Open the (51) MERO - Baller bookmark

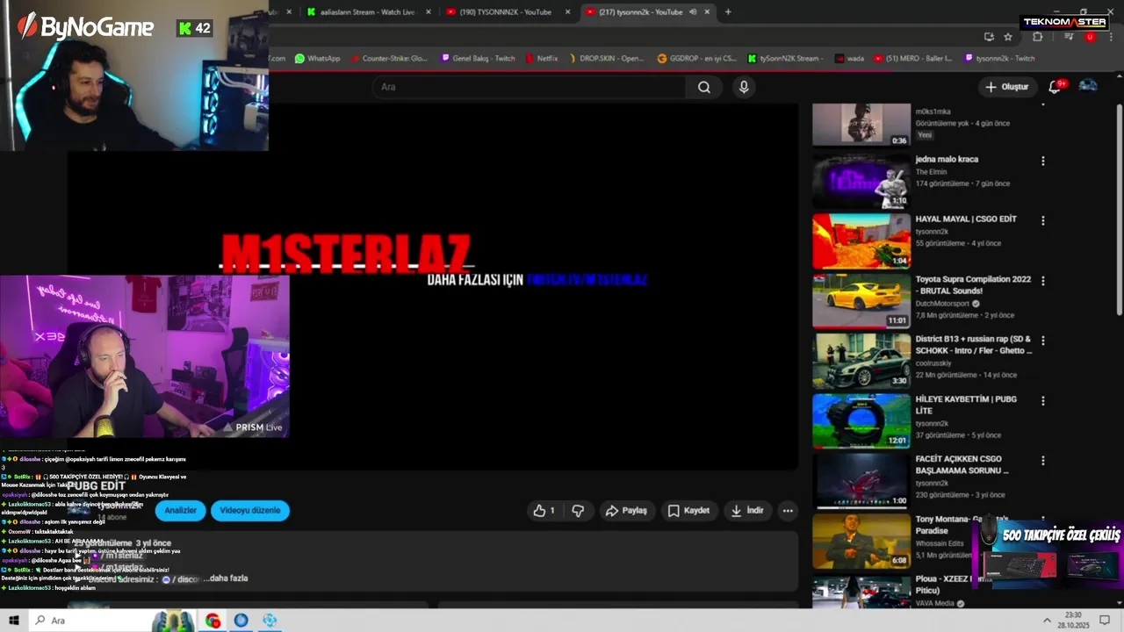click(x=911, y=59)
